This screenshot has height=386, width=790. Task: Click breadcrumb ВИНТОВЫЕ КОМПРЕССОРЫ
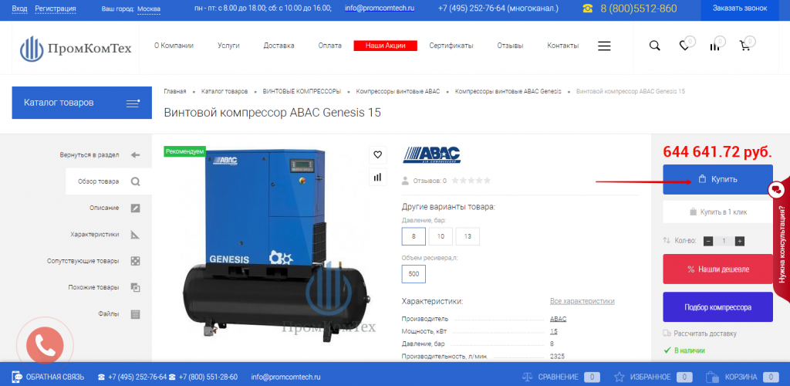[302, 91]
